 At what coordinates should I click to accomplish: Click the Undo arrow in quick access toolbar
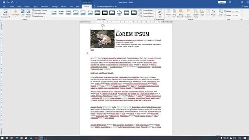click(x=7, y=2)
